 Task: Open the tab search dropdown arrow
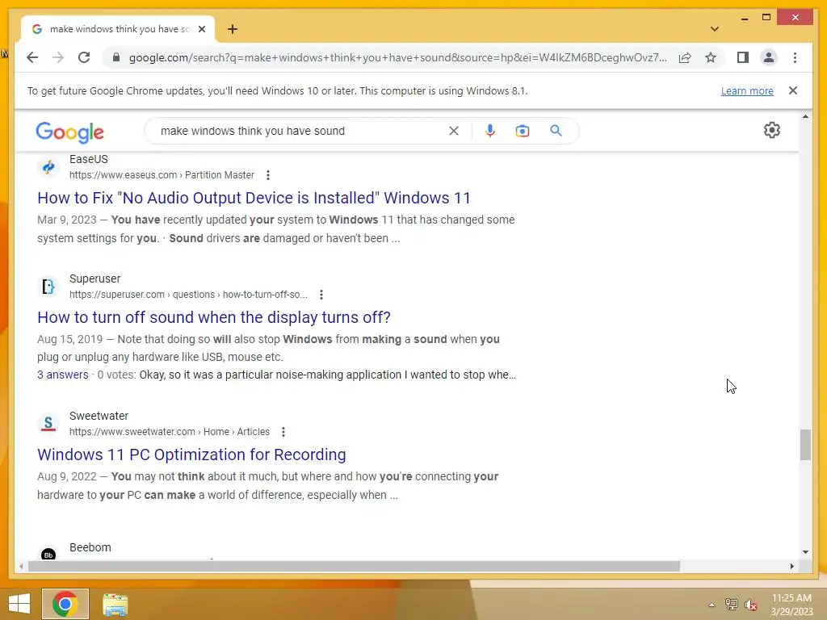(714, 29)
